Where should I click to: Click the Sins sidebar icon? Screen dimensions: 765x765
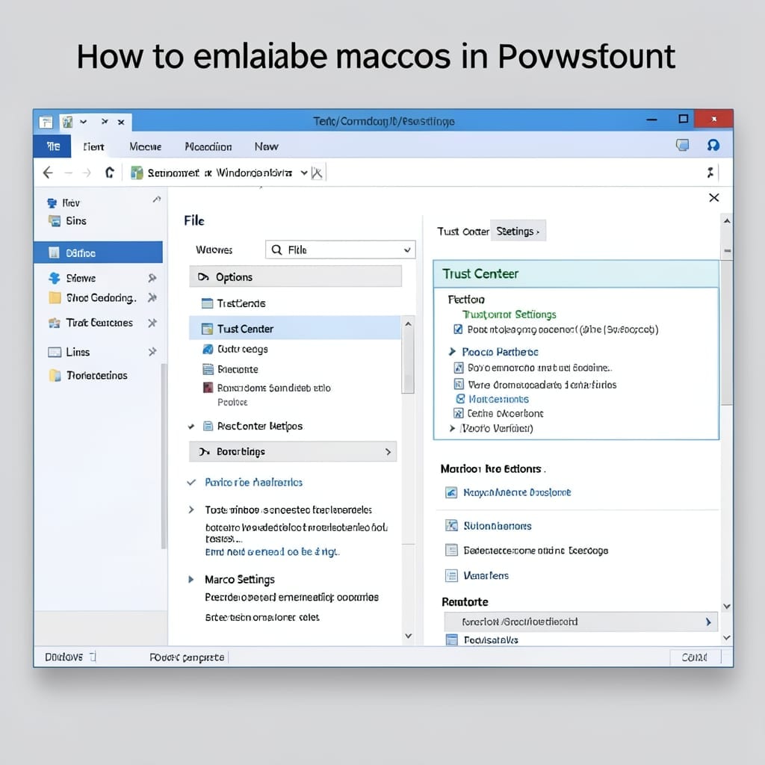coord(54,221)
